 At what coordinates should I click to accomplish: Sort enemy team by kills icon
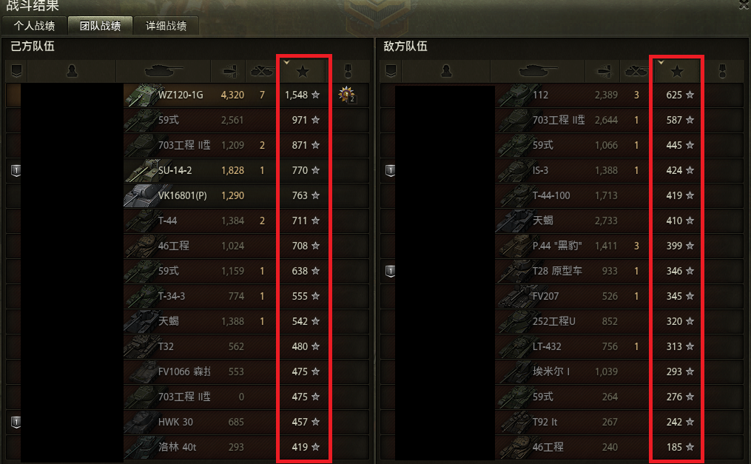pos(636,72)
